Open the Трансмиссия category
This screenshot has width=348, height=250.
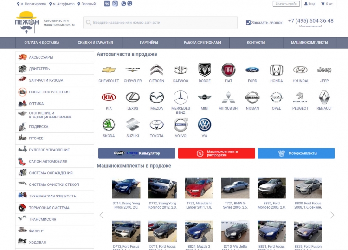[x=55, y=219]
